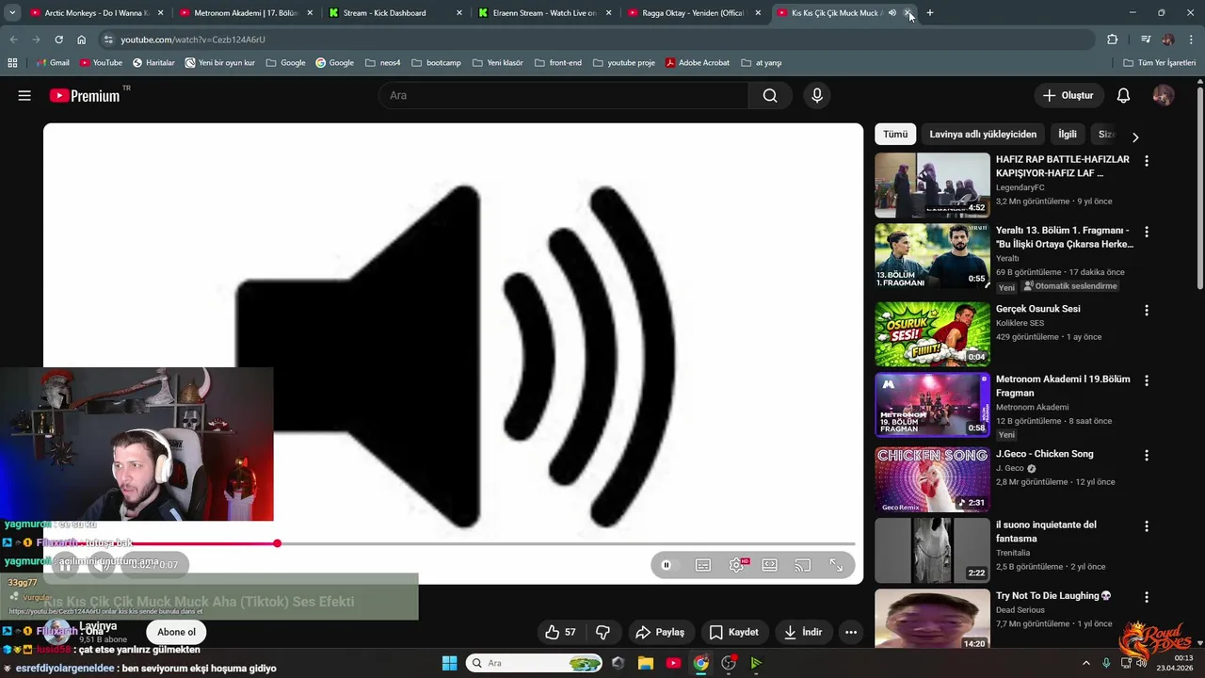Screen dimensions: 1205x678
Task: Mute the playing tab via speaker icon
Action: tap(892, 13)
